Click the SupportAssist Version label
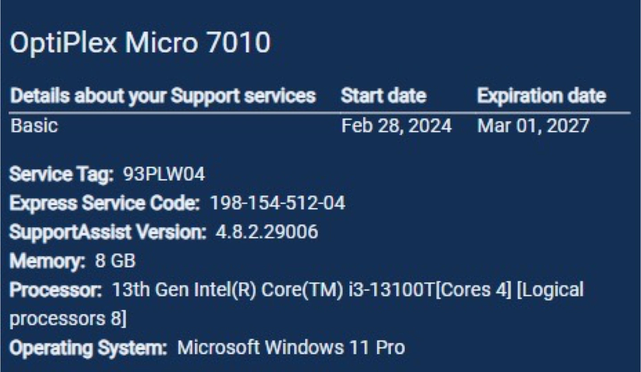This screenshot has height=372, width=641. point(108,232)
